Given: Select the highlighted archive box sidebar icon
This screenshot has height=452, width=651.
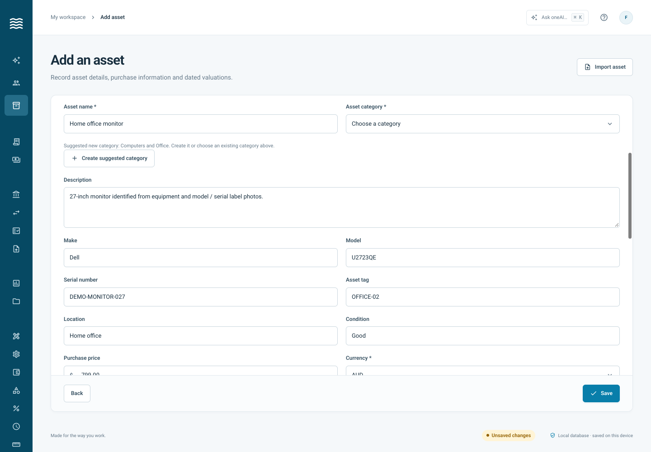Looking at the screenshot, I should 16,105.
